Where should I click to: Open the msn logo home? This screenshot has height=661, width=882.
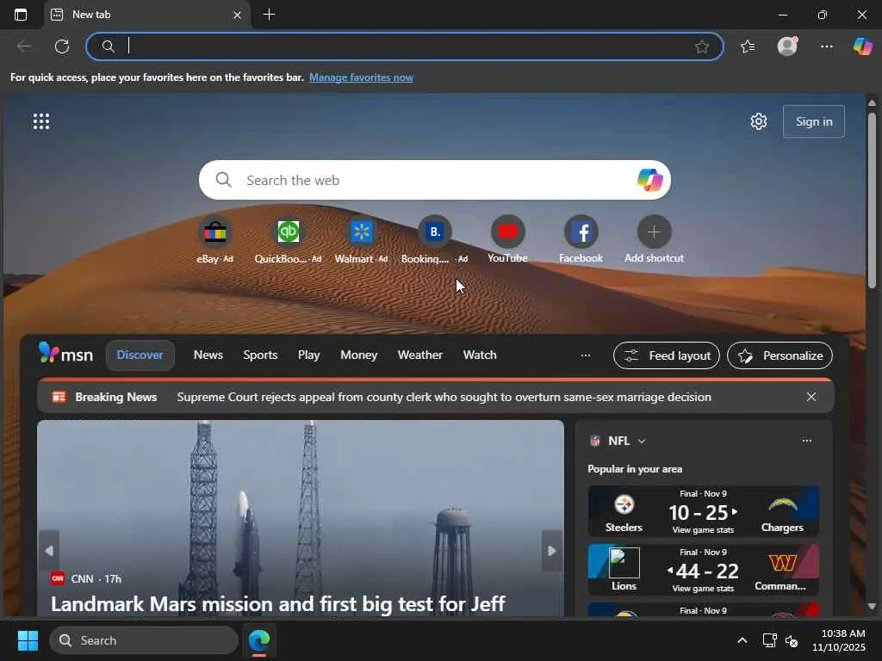(x=65, y=354)
